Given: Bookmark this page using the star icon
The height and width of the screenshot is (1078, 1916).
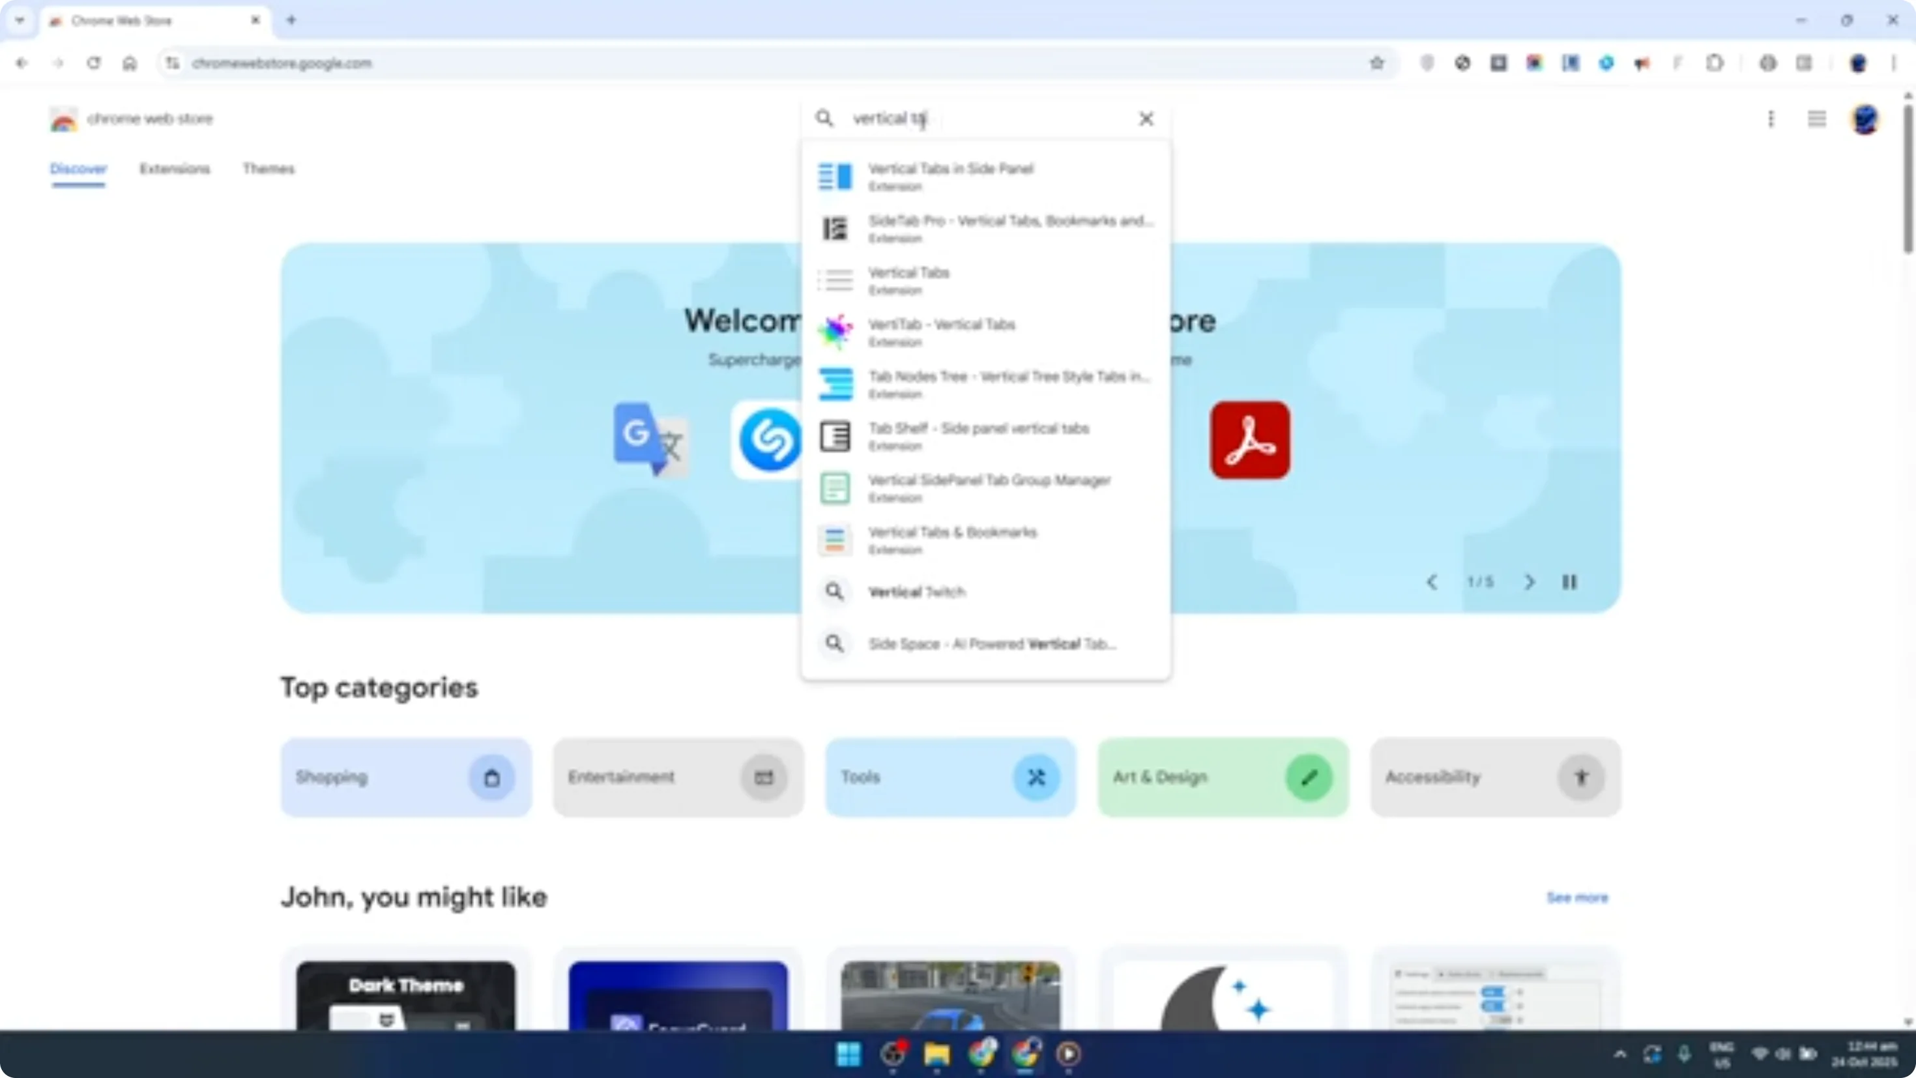Looking at the screenshot, I should pos(1377,63).
